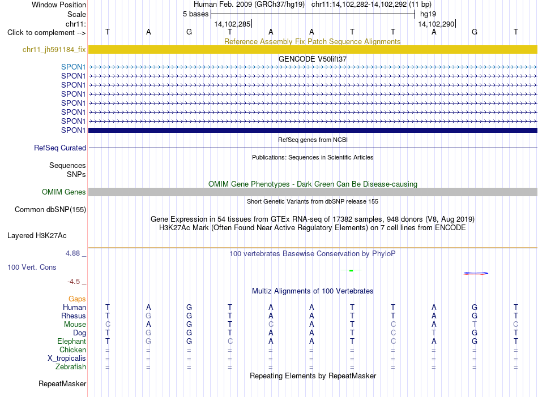538x397 pixels.
Task: Open Repeating Elements by RepeatMasker title
Action: pyautogui.click(x=313, y=376)
